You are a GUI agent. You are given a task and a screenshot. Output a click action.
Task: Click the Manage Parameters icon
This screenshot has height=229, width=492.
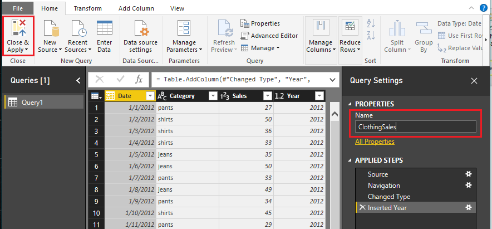point(184,28)
